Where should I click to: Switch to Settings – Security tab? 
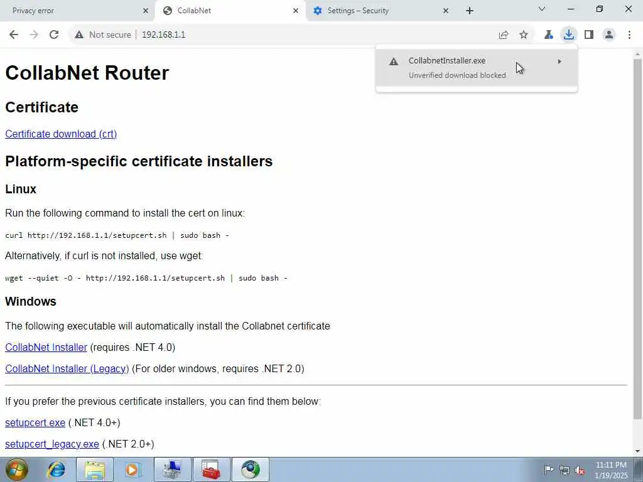tap(381, 11)
